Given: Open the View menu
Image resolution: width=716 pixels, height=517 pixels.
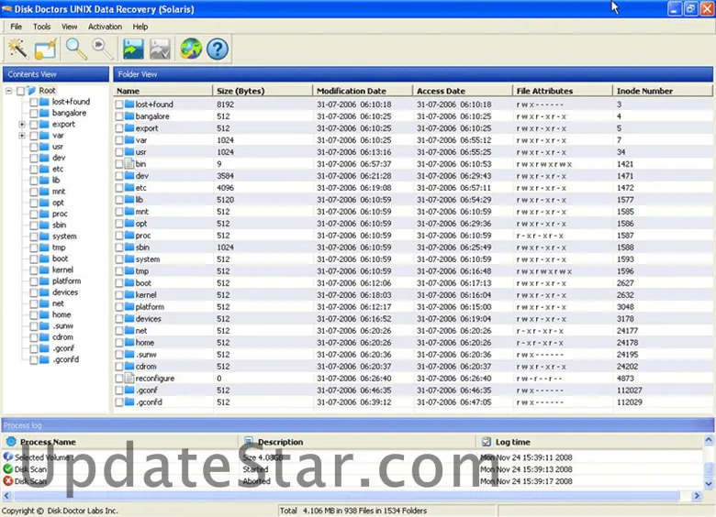Looking at the screenshot, I should [70, 27].
